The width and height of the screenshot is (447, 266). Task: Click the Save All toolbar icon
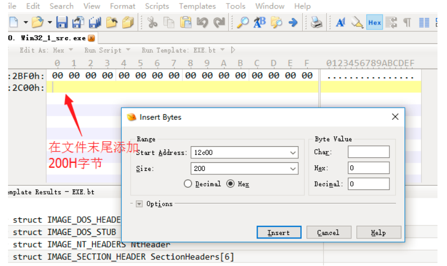[x=95, y=22]
